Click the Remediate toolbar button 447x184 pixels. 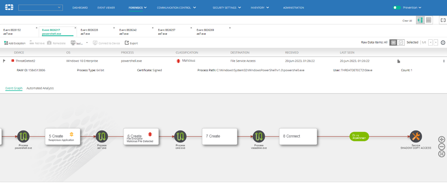[56, 43]
